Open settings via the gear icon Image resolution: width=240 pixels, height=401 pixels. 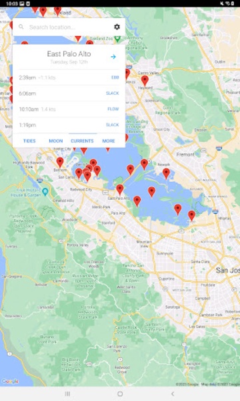(x=117, y=27)
